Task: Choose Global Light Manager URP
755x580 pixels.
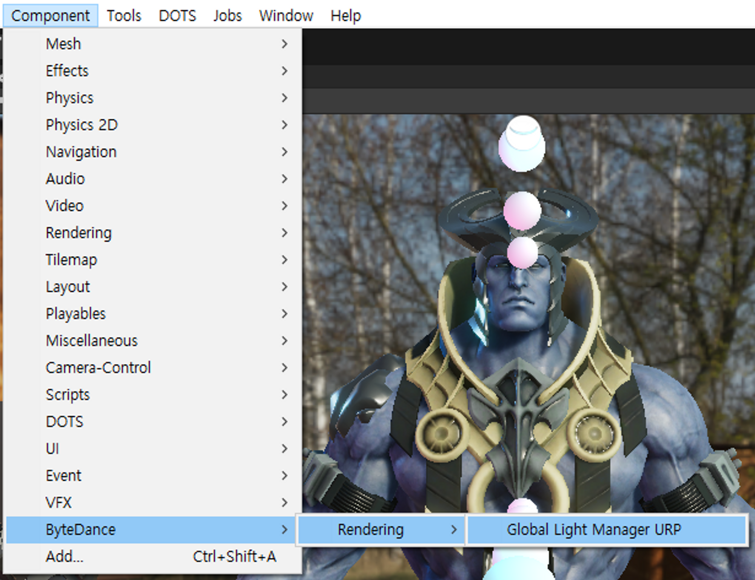Action: point(593,529)
